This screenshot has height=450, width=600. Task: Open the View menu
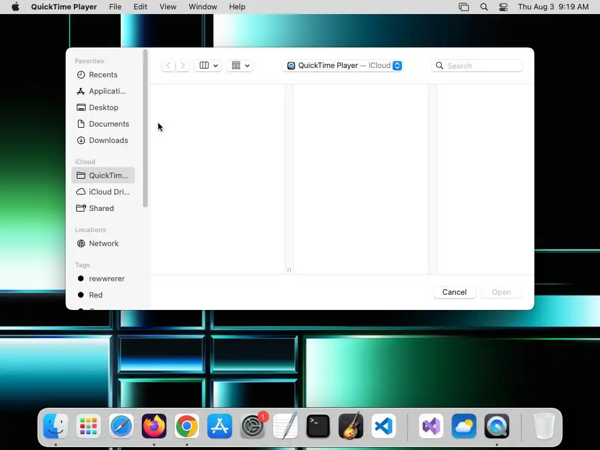(168, 7)
